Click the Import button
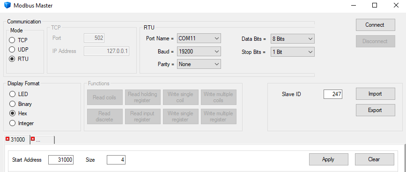 tap(376, 94)
